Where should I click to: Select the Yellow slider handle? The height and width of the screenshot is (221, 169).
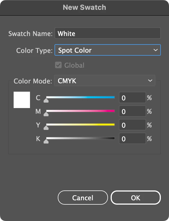click(x=46, y=128)
